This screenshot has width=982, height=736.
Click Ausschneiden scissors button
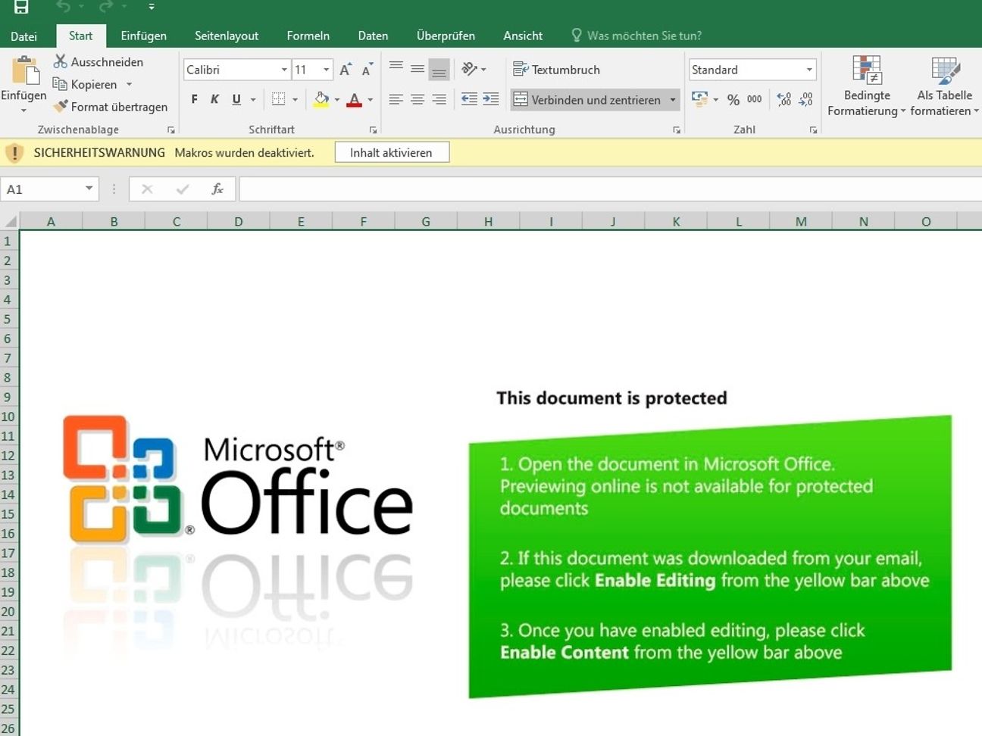click(x=98, y=62)
